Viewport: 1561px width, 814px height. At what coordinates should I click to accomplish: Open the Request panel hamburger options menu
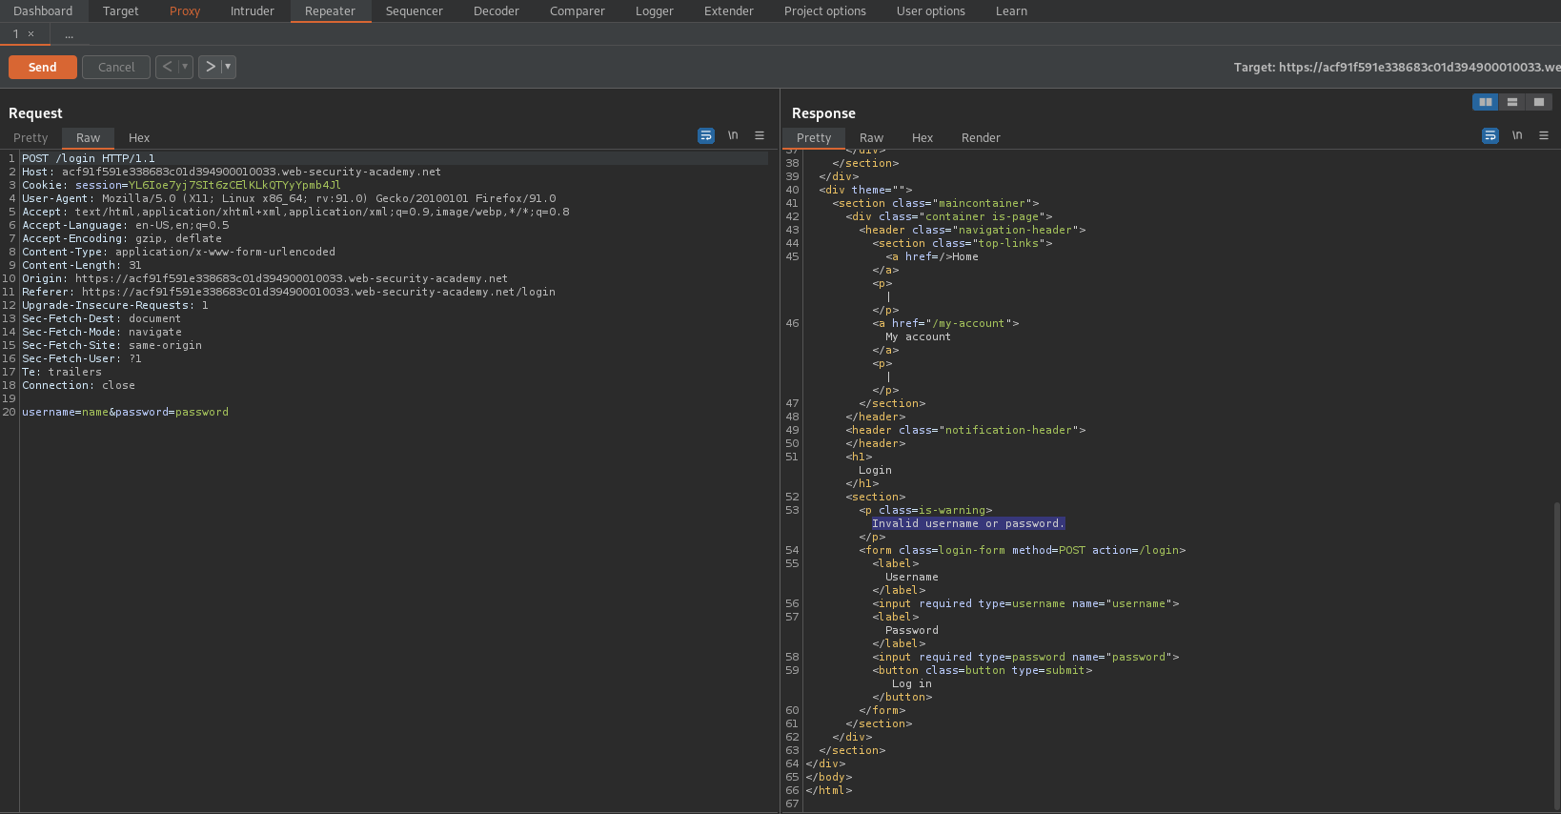(x=760, y=136)
